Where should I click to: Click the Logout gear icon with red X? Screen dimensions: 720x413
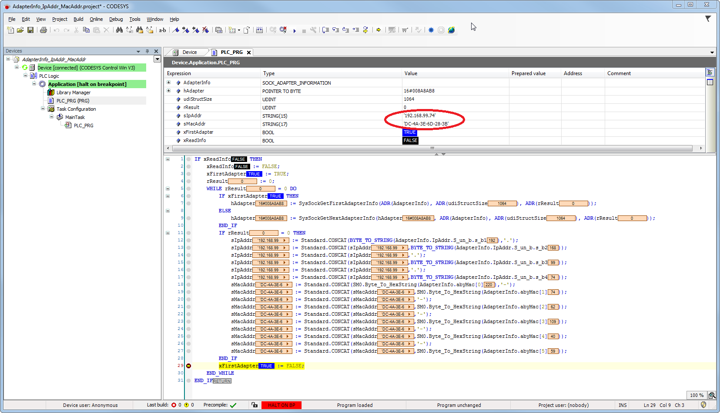pyautogui.click(x=283, y=30)
